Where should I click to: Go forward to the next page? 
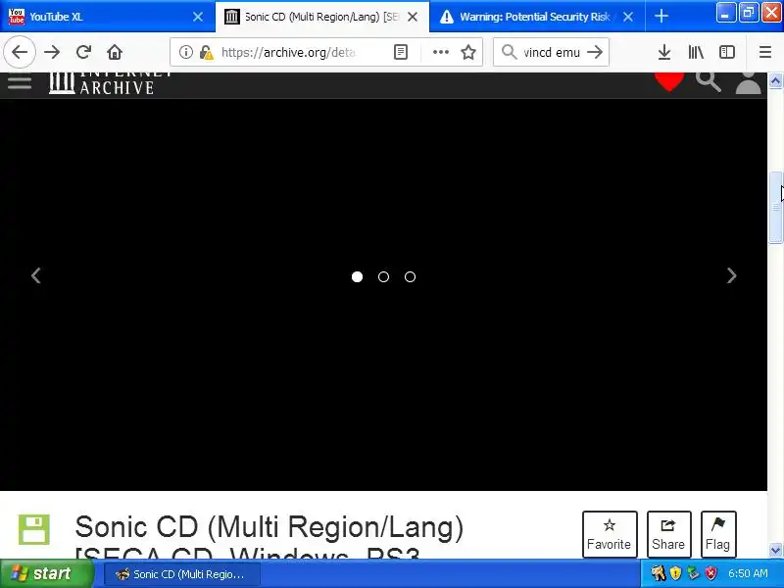pos(52,52)
